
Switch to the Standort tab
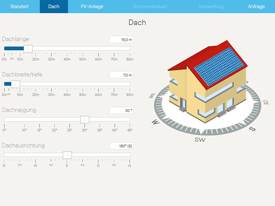coord(19,6)
